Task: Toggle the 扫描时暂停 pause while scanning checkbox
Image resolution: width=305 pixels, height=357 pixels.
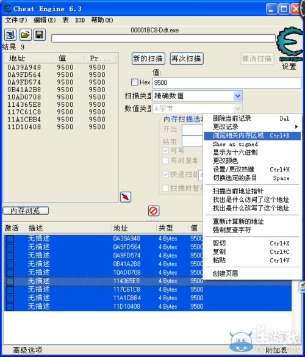Action: tap(165, 189)
